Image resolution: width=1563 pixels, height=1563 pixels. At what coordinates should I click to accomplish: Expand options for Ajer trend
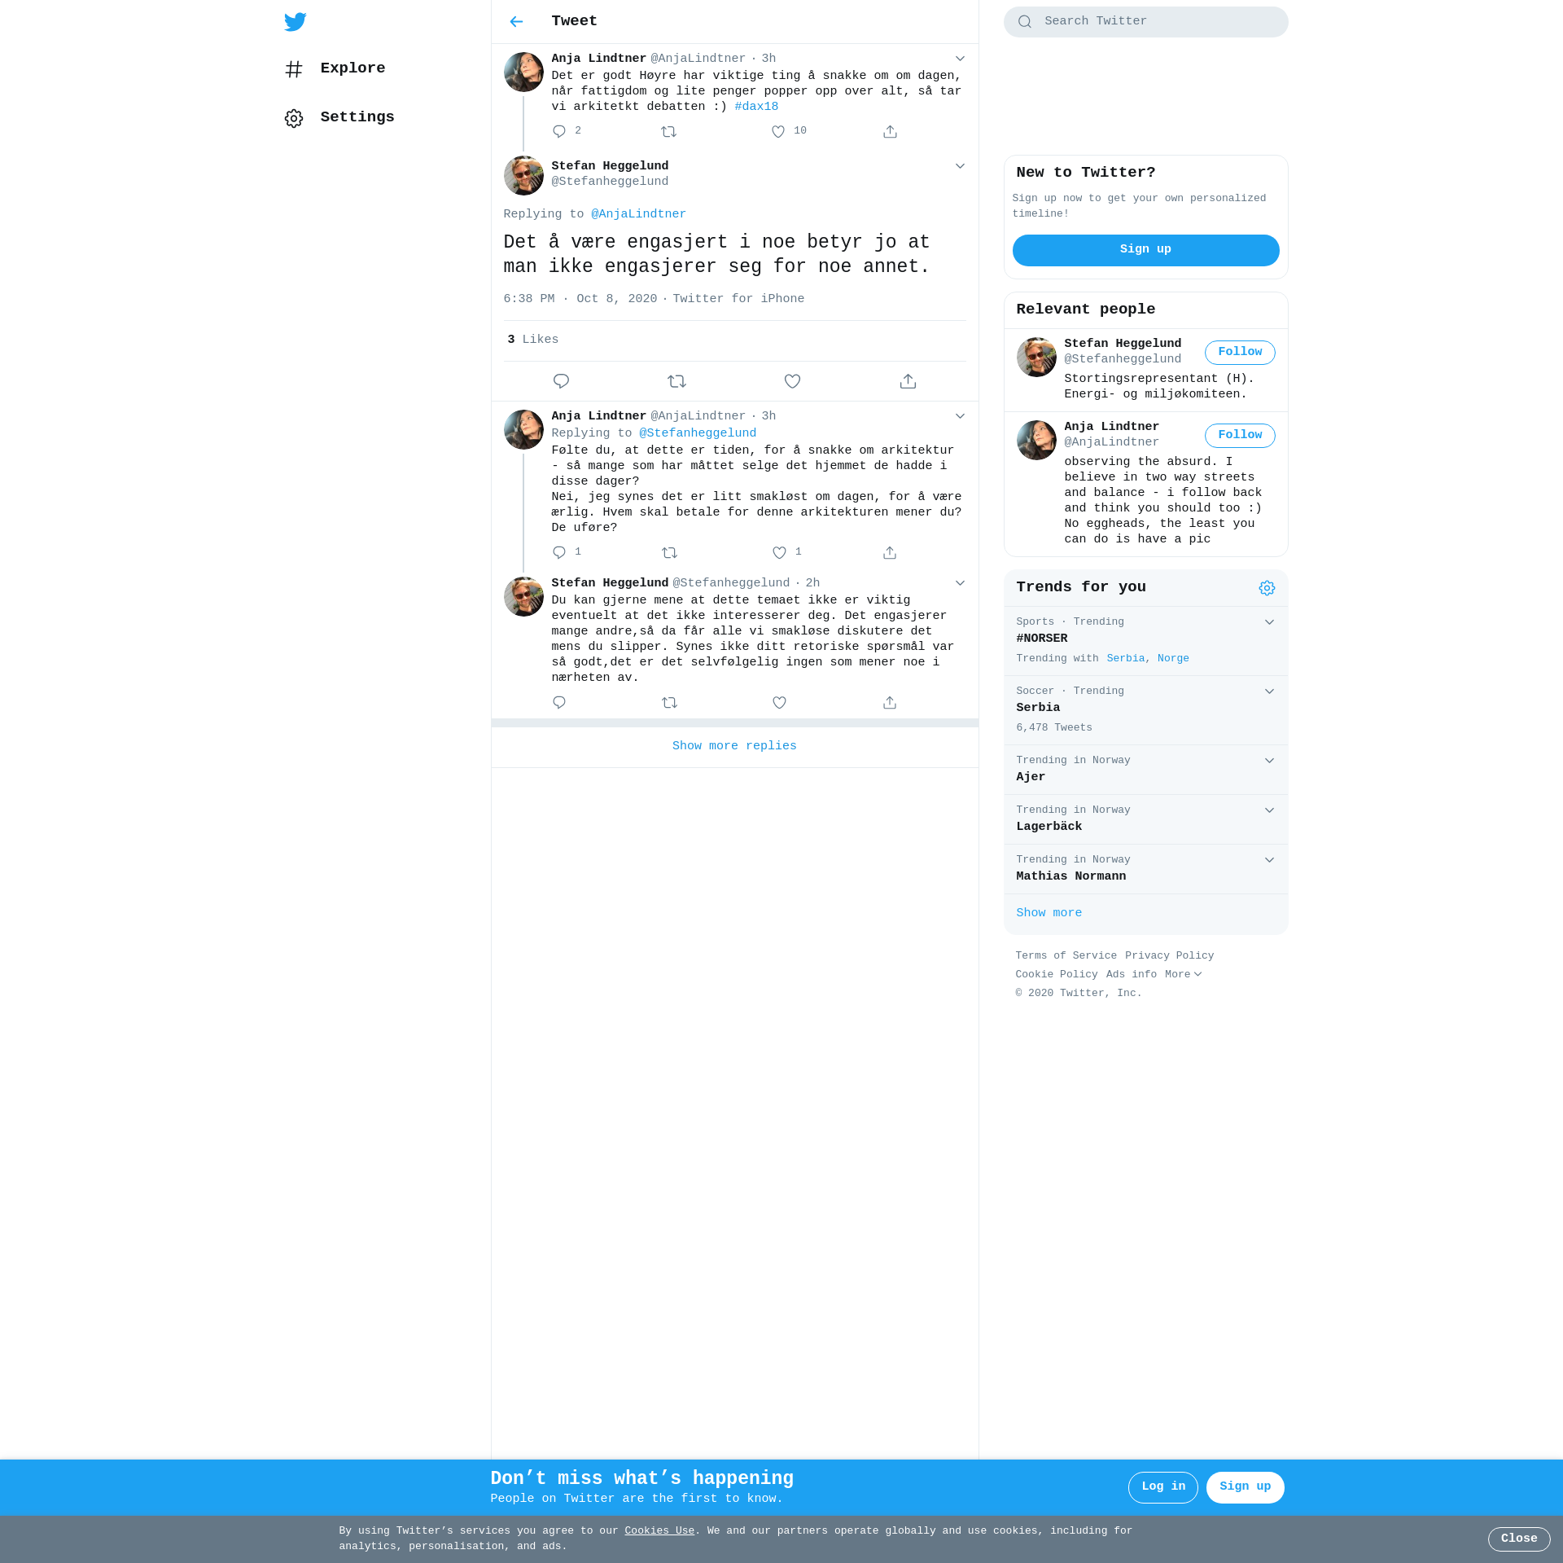tap(1269, 761)
